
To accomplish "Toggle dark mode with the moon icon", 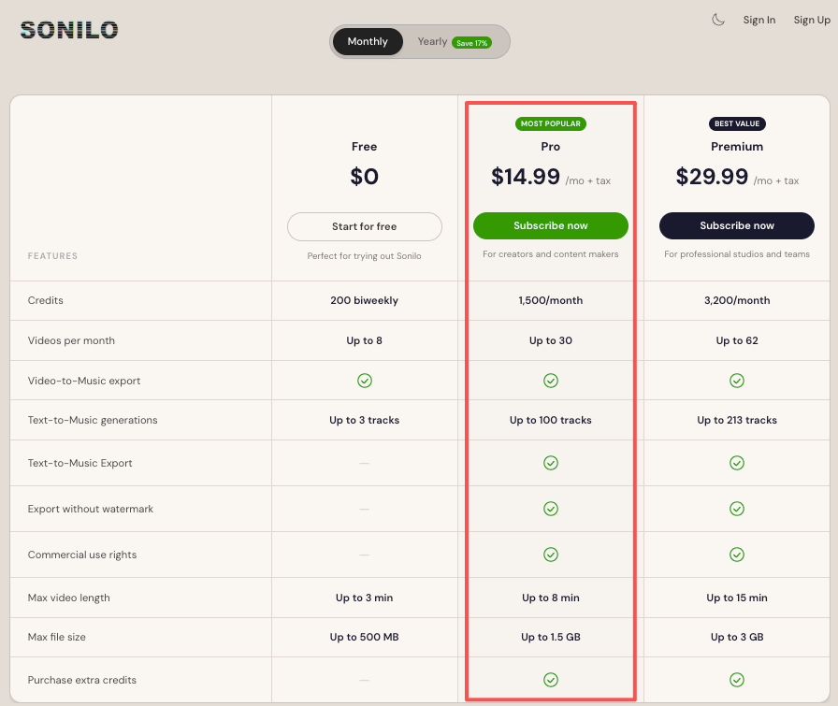I will click(717, 19).
